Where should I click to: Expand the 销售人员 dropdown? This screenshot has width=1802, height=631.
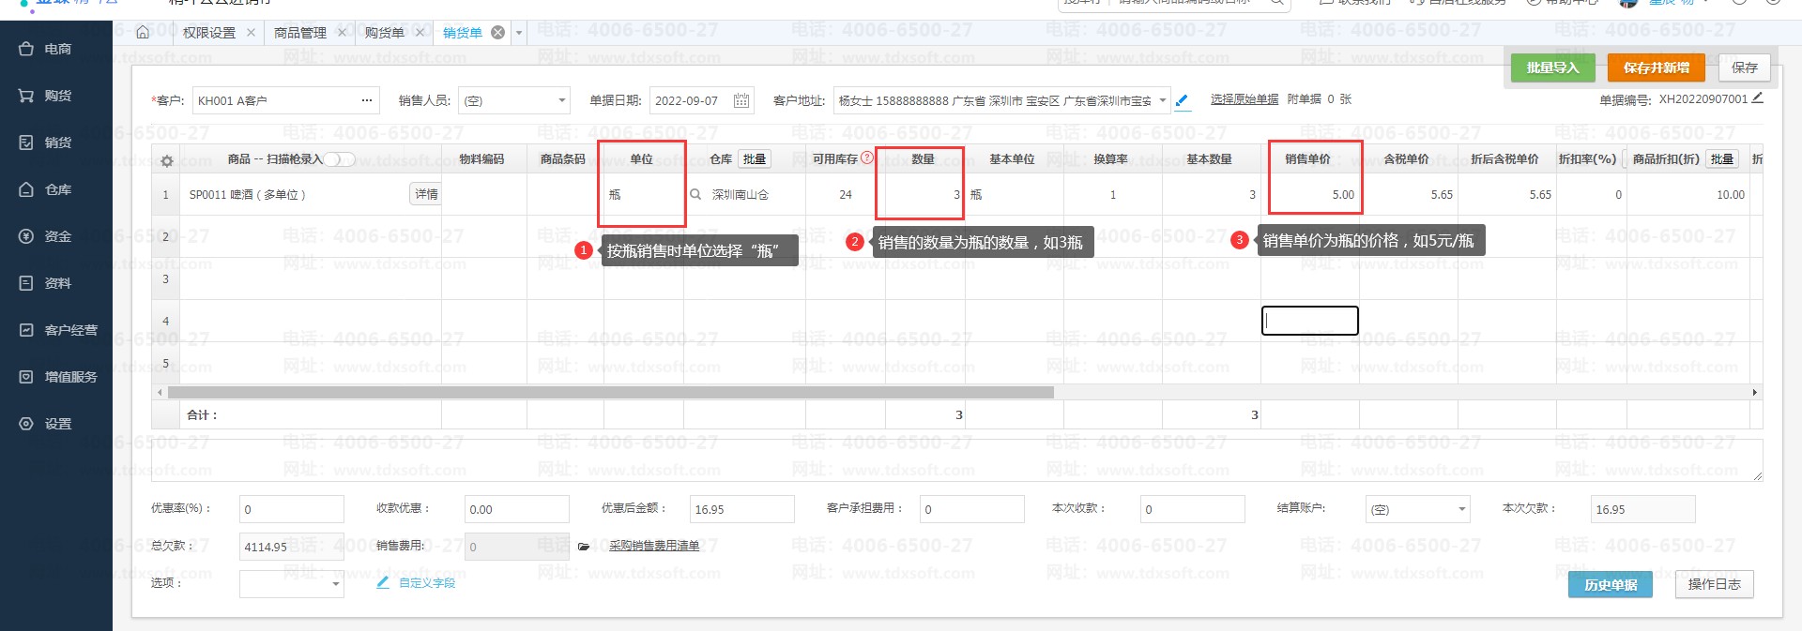[x=562, y=101]
